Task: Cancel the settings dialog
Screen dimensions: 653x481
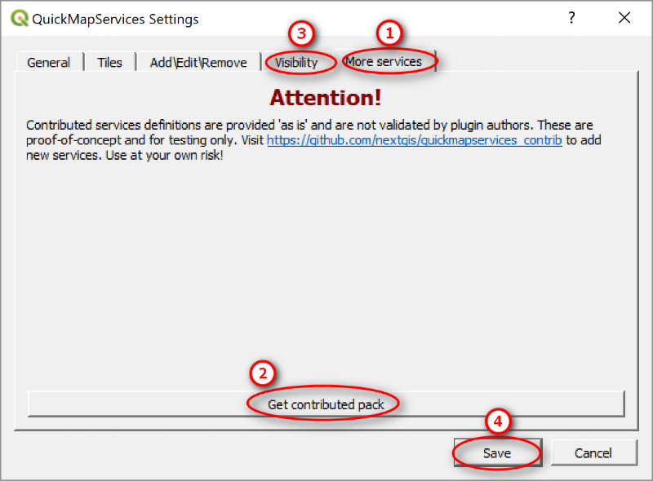Action: tap(594, 452)
